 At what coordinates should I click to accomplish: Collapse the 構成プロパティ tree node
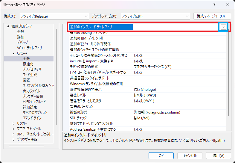(8, 26)
